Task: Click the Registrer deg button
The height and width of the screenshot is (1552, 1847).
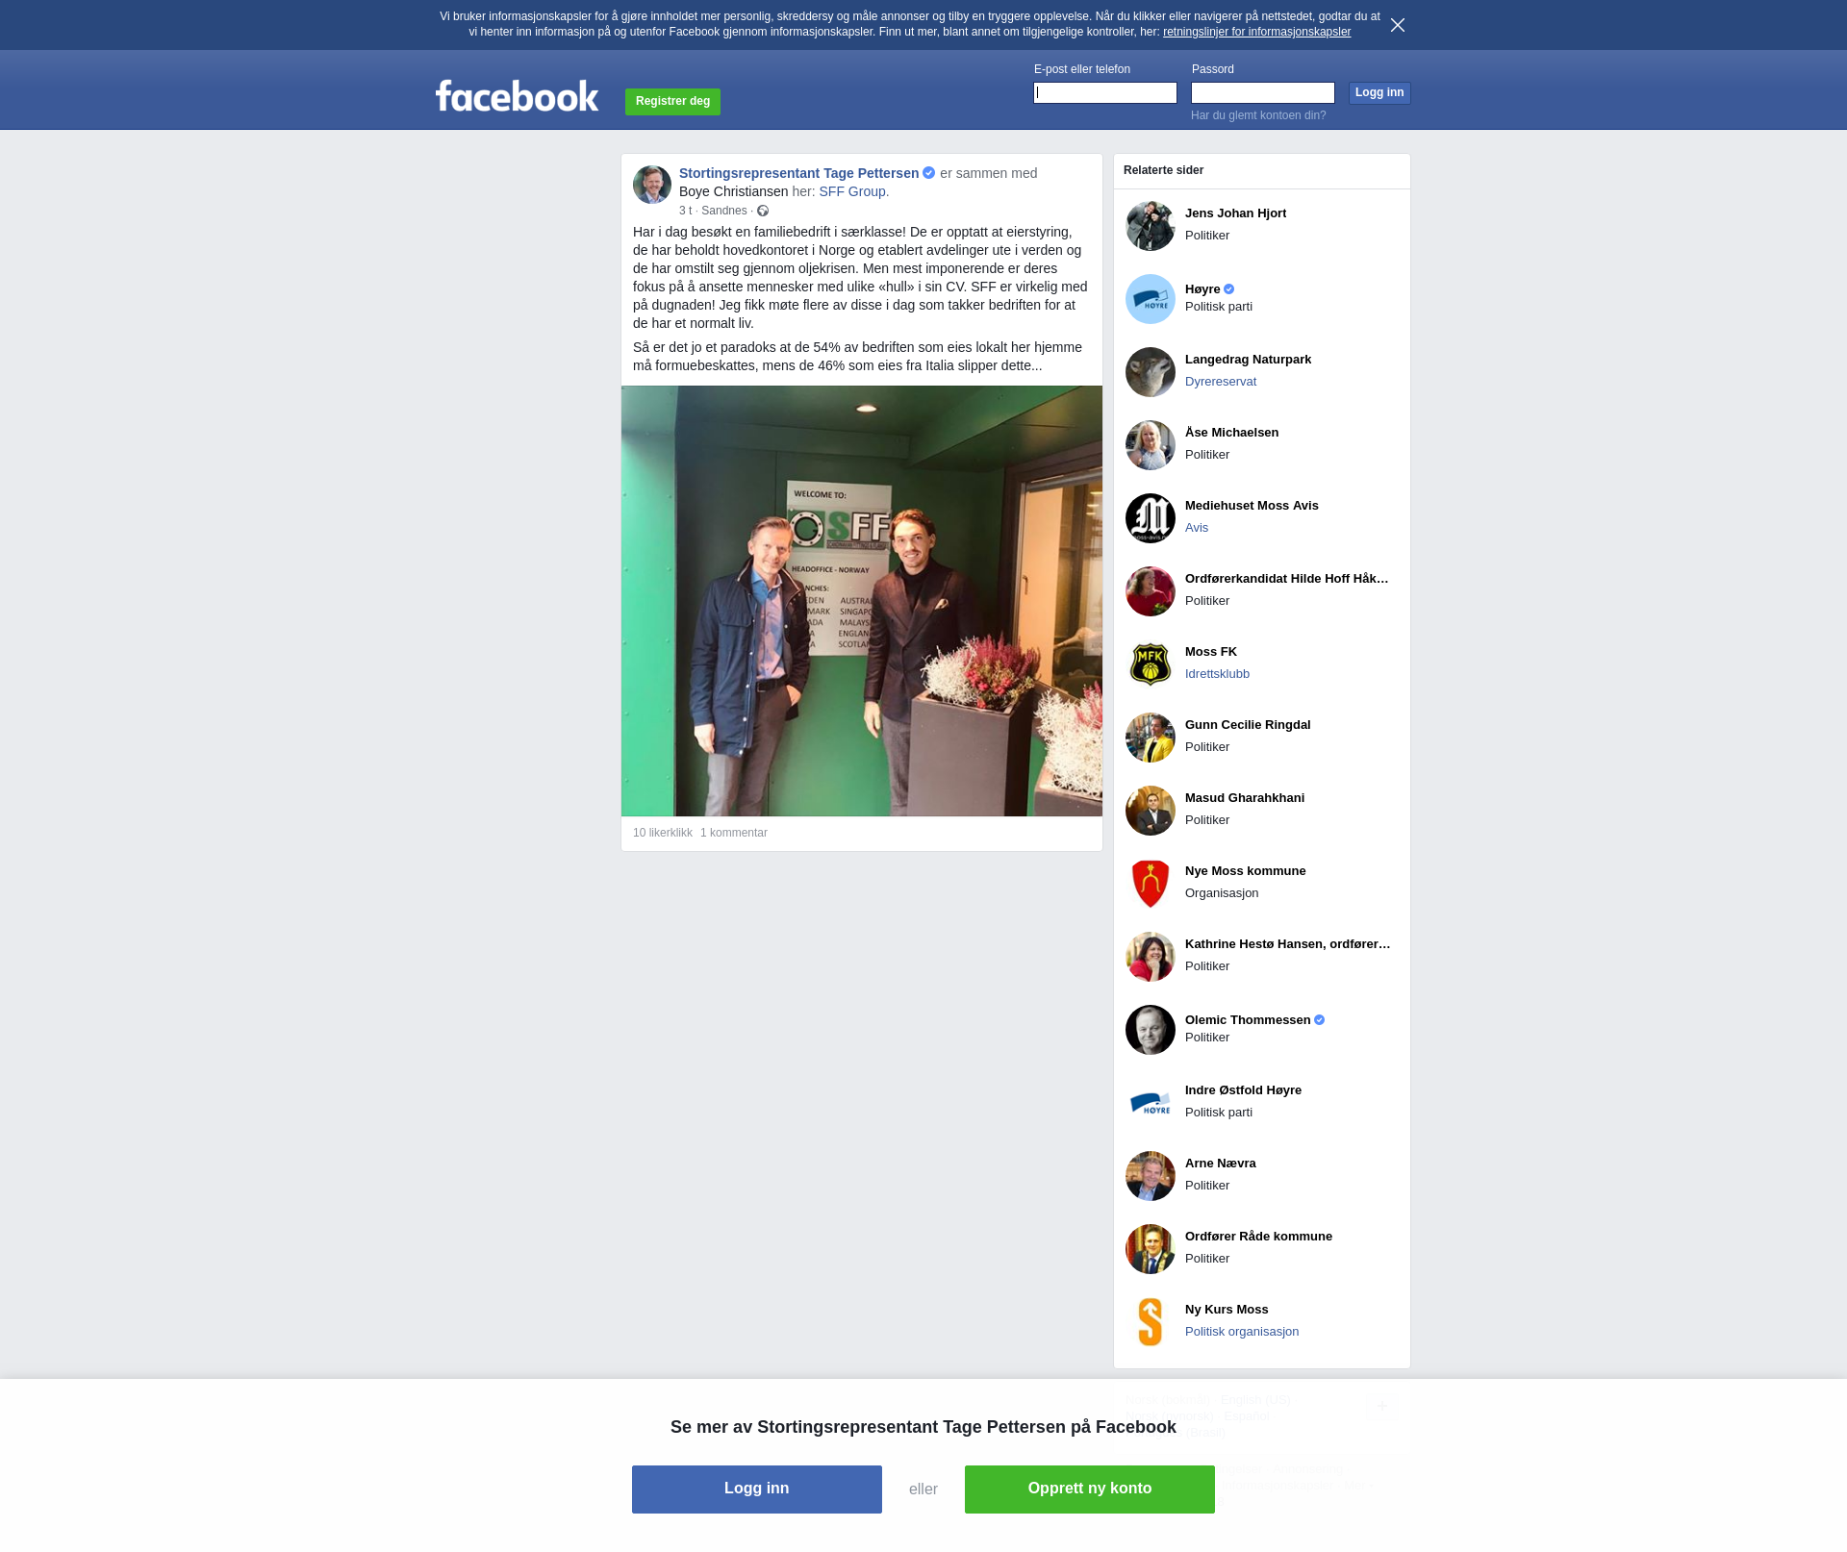Action: pyautogui.click(x=672, y=101)
